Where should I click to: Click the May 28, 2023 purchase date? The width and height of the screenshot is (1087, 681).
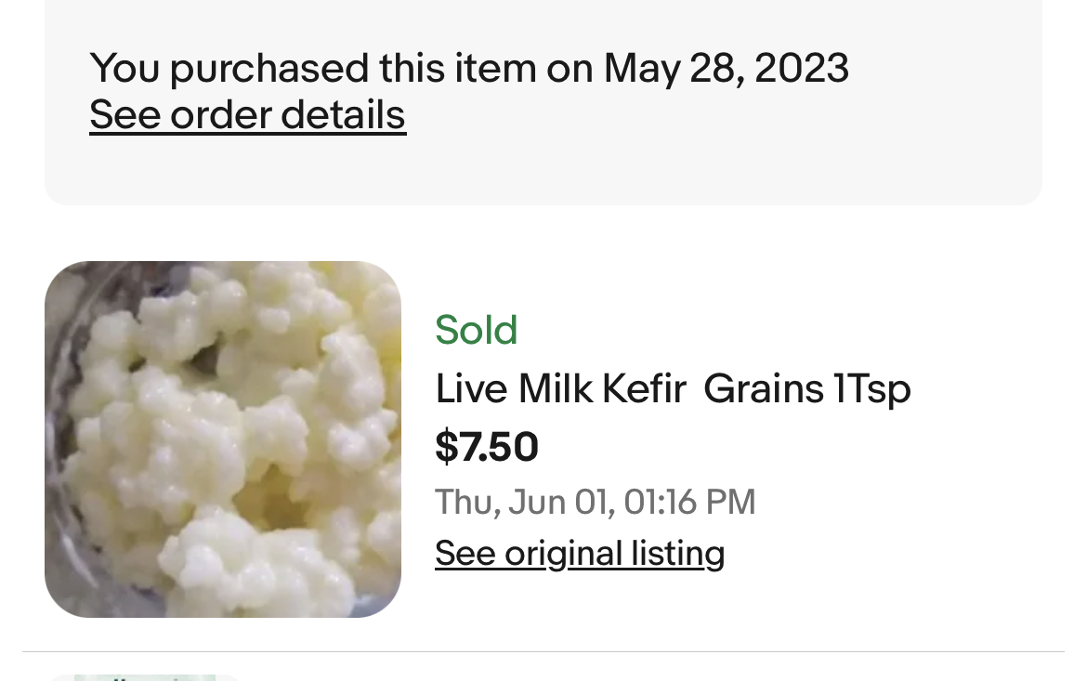[x=726, y=69]
